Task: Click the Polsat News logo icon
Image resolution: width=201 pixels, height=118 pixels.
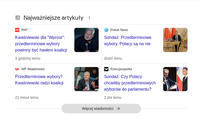Action: click(106, 30)
